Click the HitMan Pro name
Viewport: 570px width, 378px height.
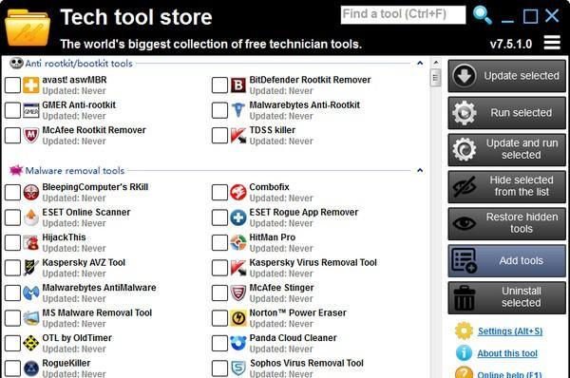pos(273,237)
